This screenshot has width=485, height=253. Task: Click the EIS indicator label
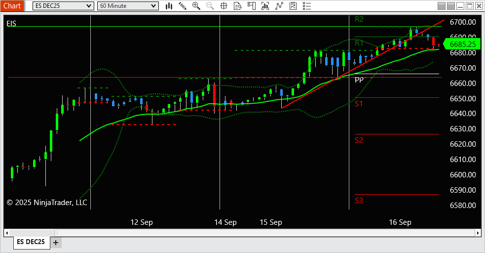pyautogui.click(x=11, y=24)
